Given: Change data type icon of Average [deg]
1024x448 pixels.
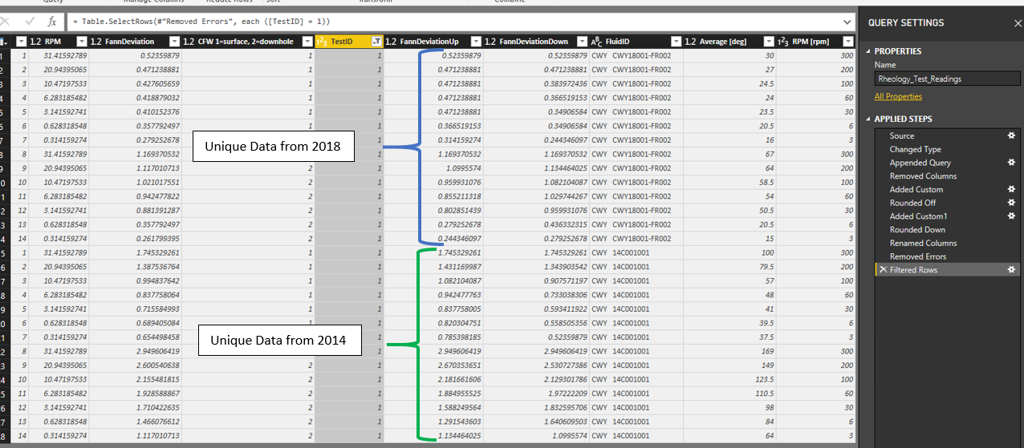Looking at the screenshot, I should tap(690, 41).
